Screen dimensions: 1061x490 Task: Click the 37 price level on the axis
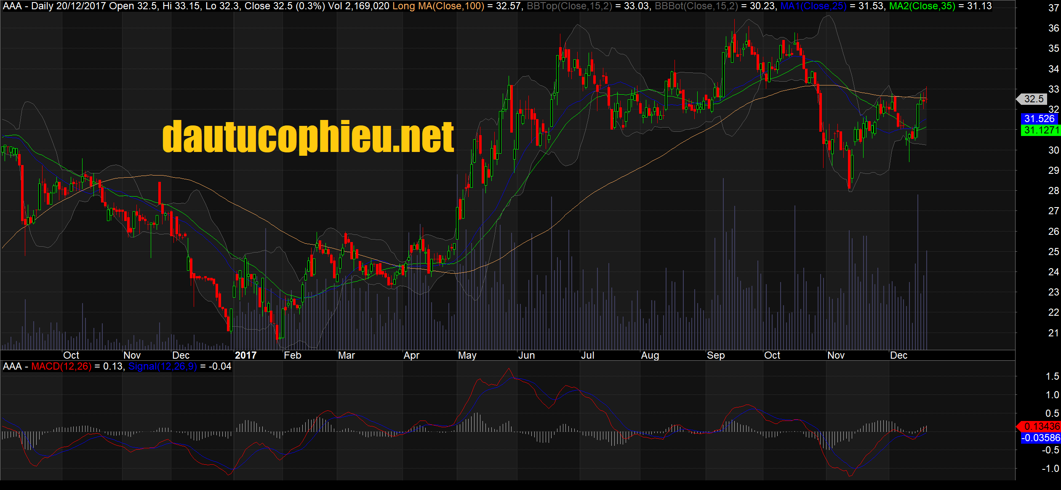pos(1053,8)
